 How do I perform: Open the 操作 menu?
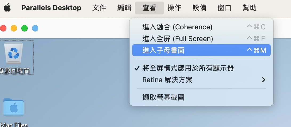coord(175,8)
